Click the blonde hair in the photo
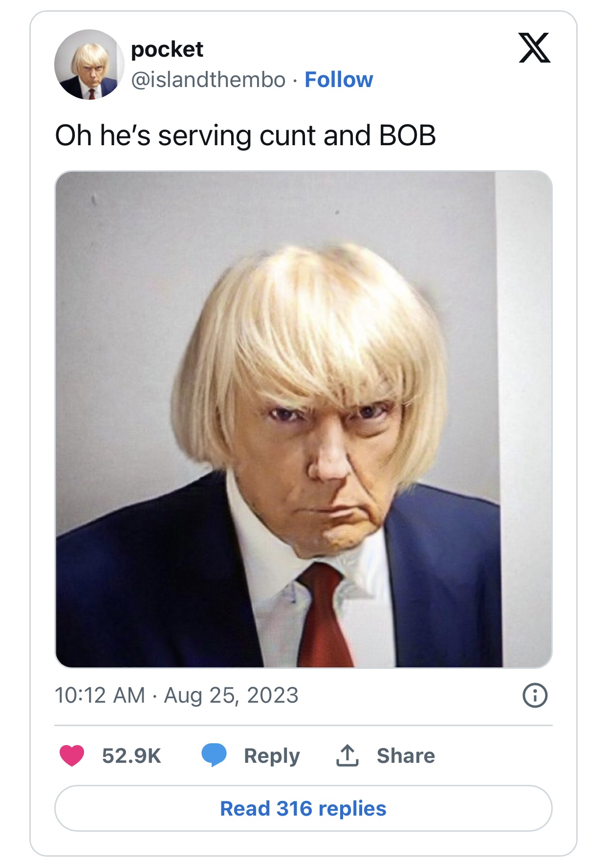This screenshot has width=607, height=865. pos(313,333)
